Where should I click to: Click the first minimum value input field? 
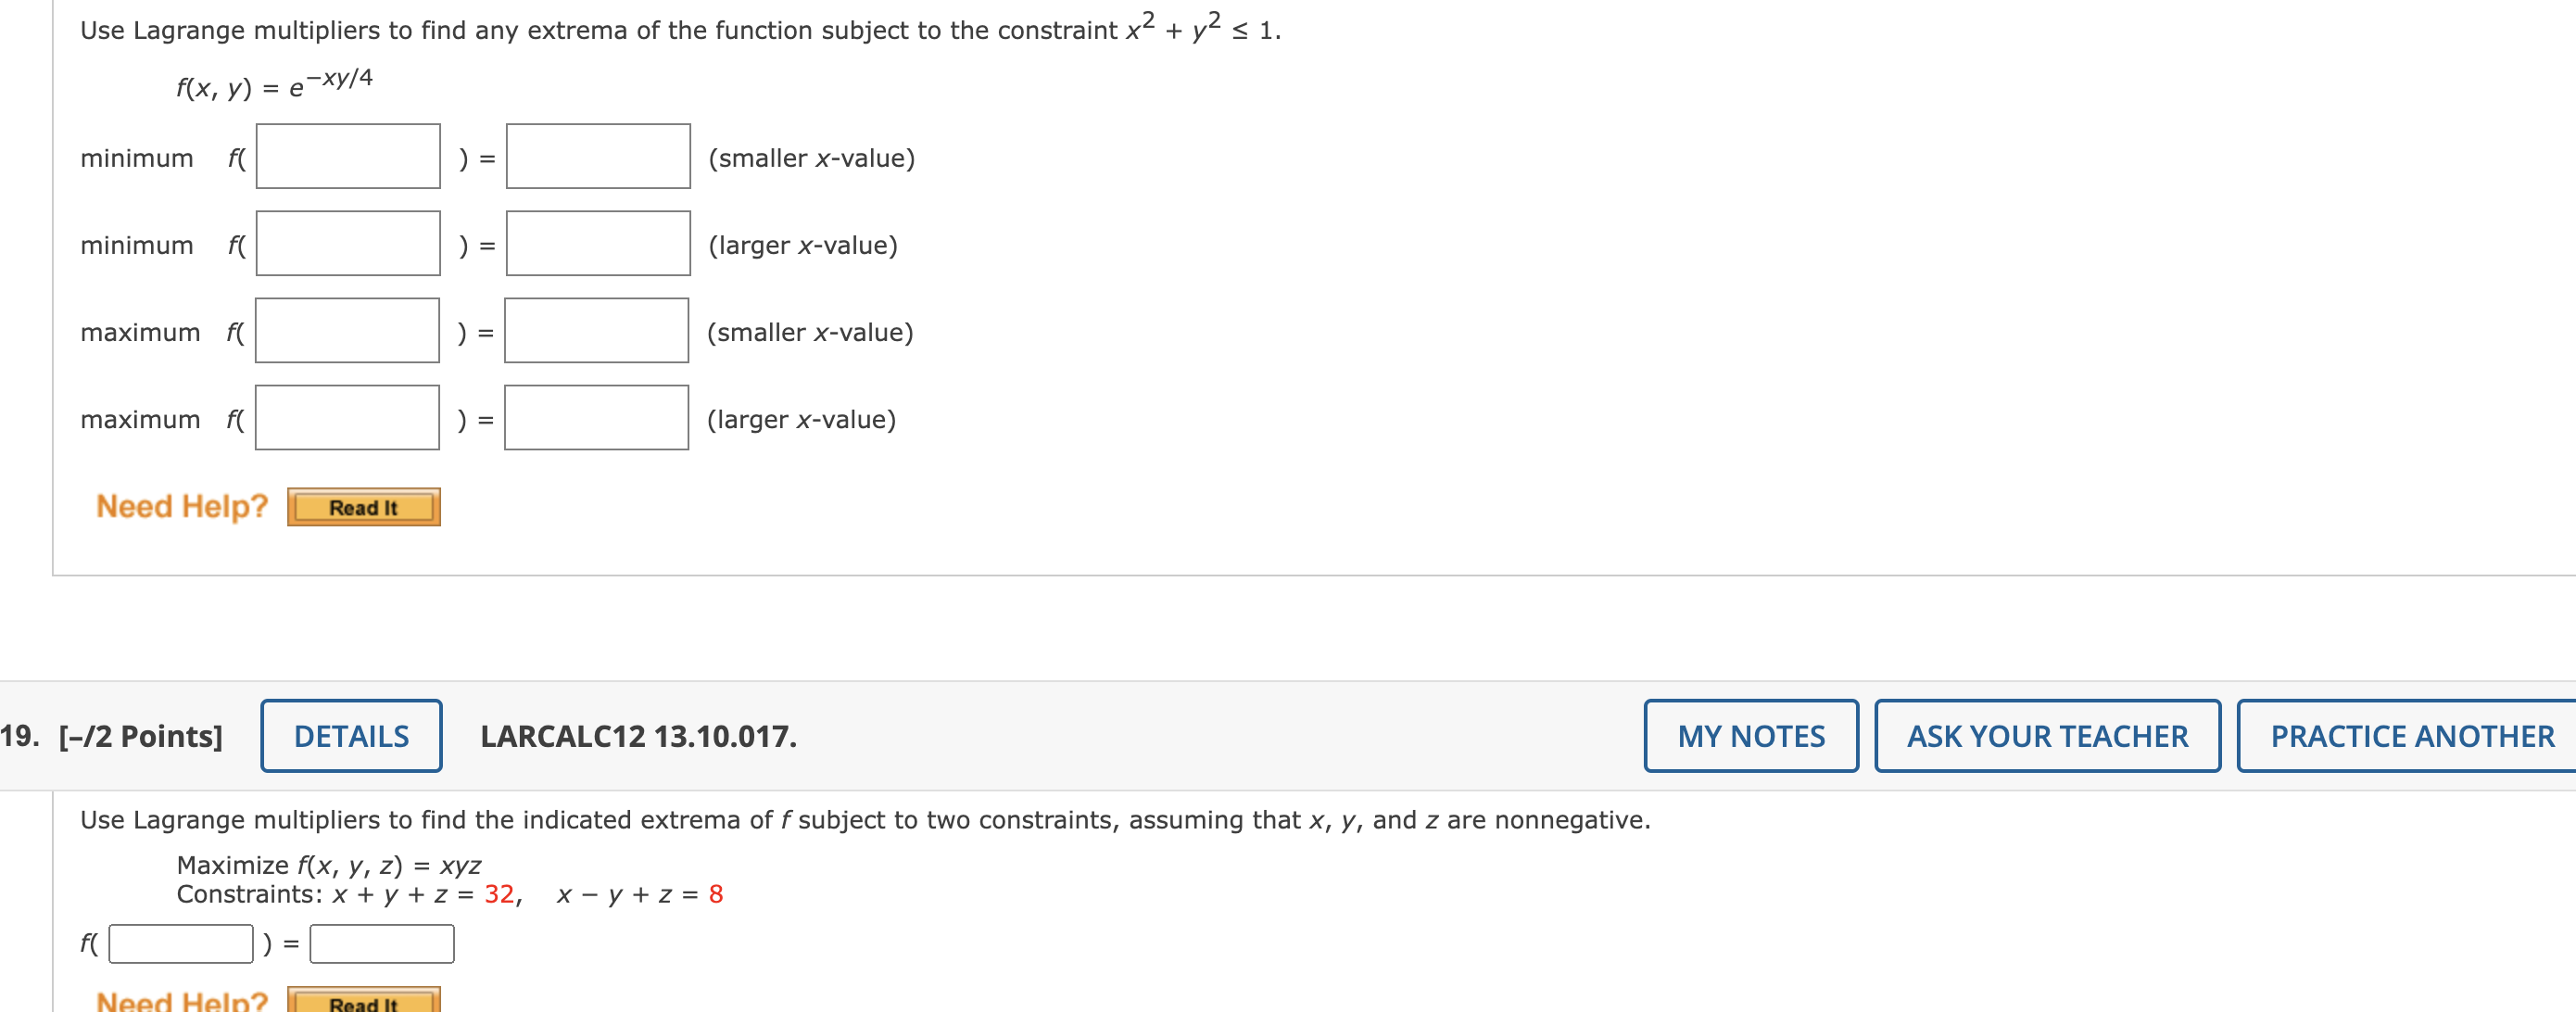coord(597,156)
